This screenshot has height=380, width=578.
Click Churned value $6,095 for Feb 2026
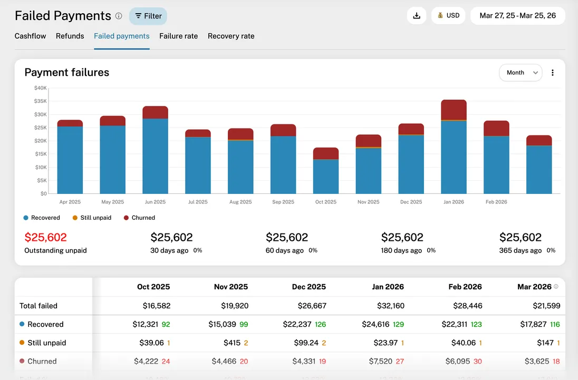[457, 361]
